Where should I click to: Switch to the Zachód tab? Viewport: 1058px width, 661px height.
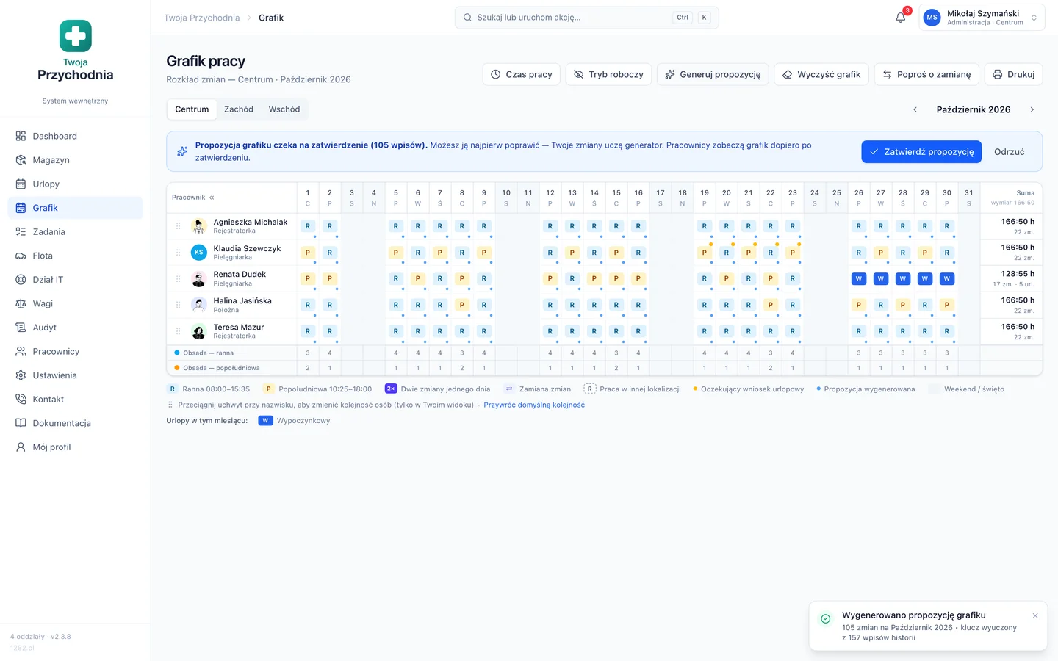(239, 109)
